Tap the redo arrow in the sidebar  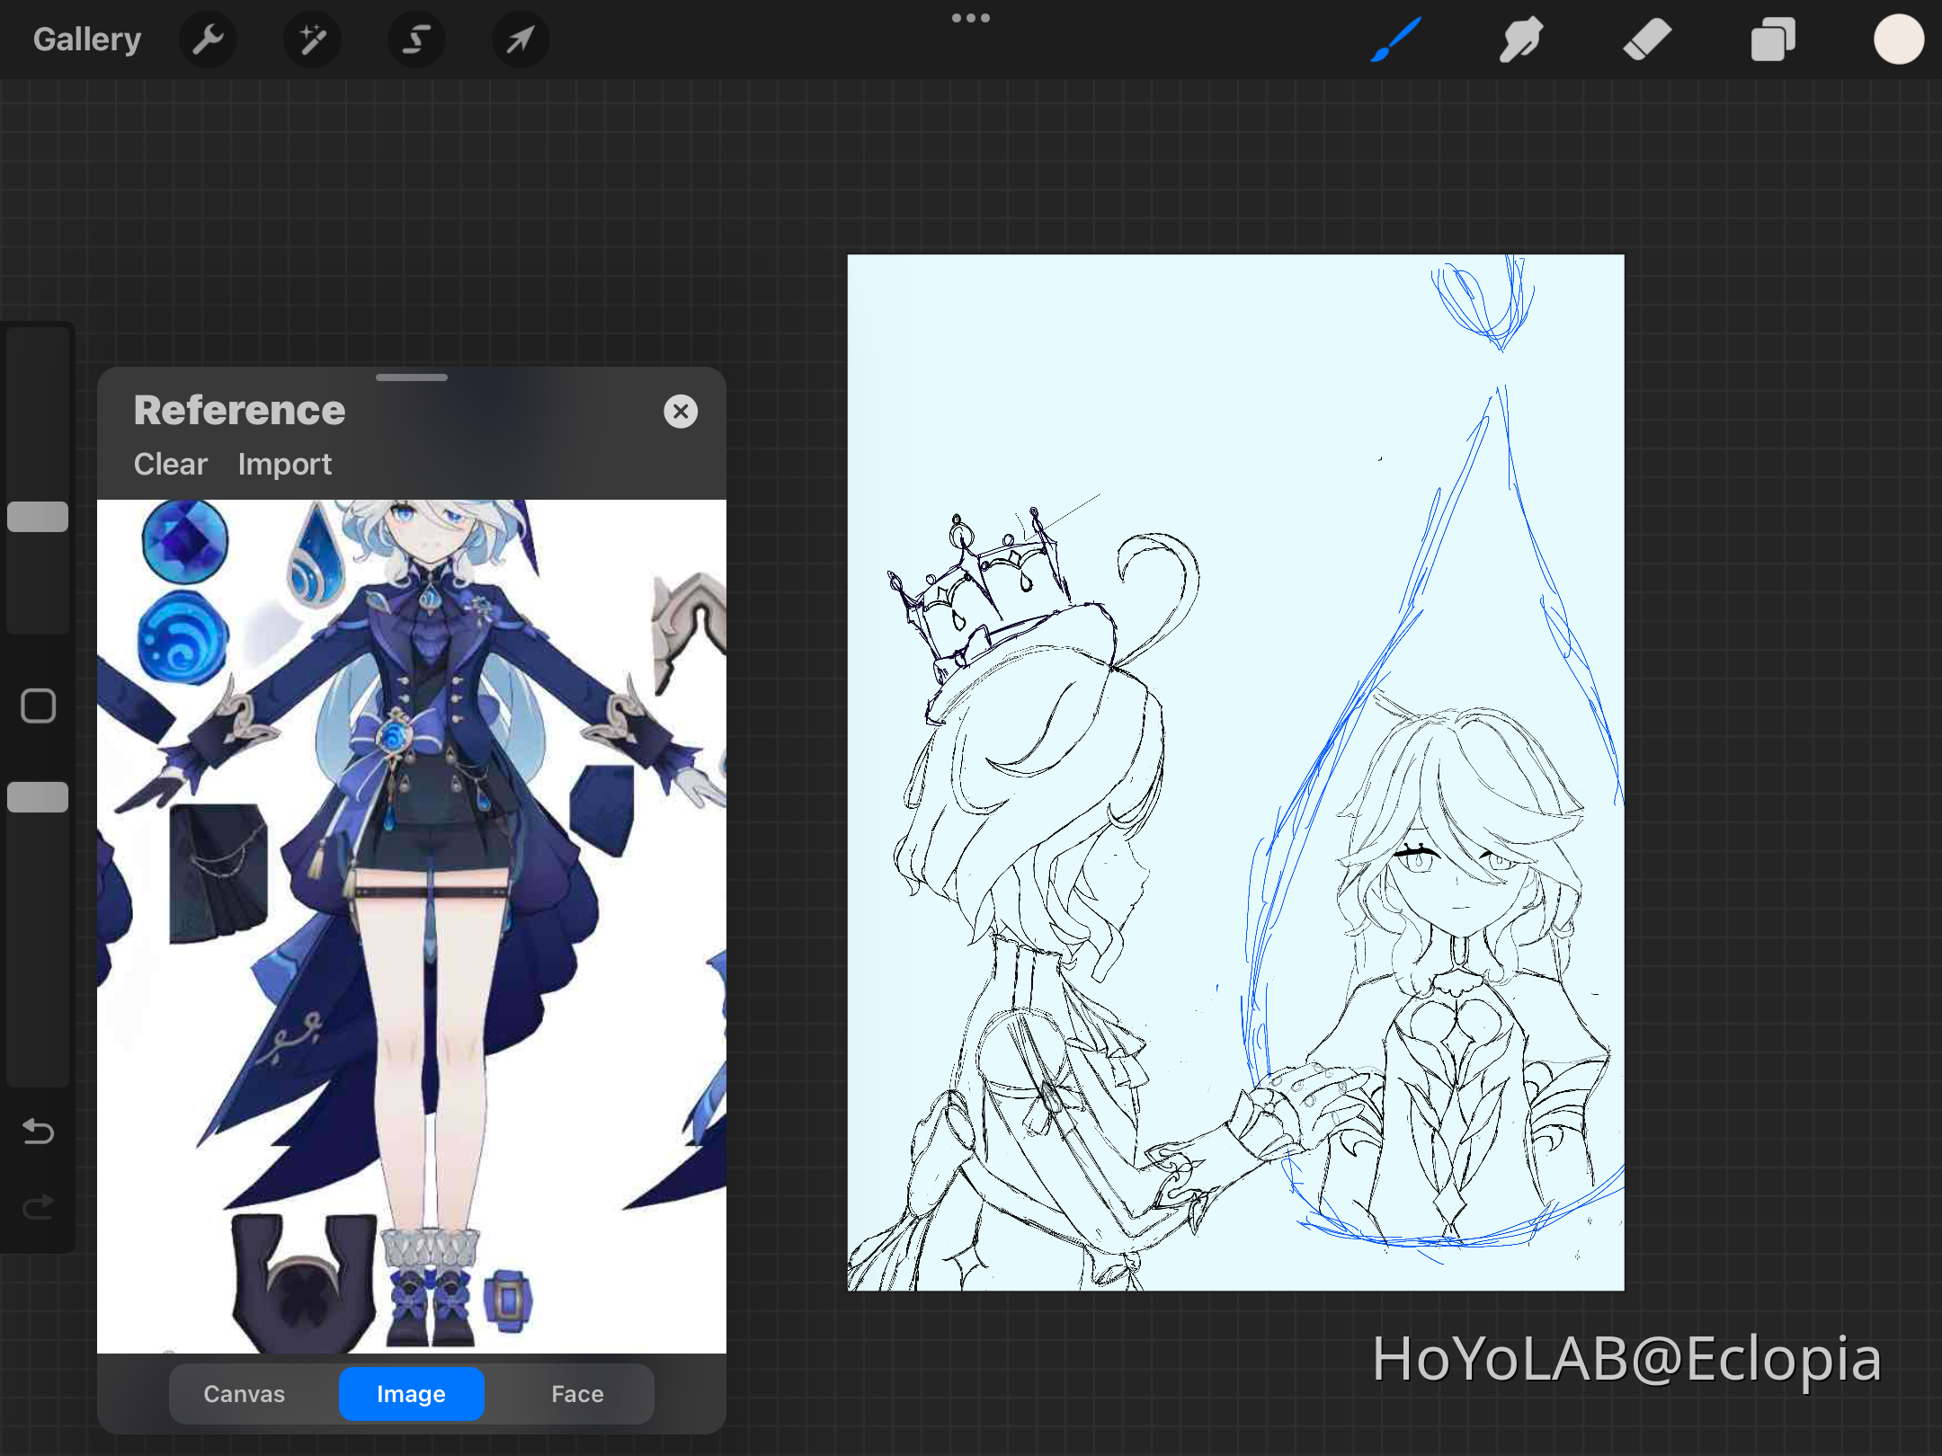coord(37,1207)
